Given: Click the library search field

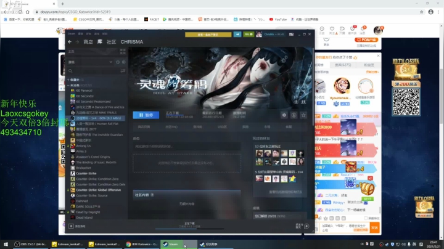Looking at the screenshot, I should [x=93, y=71].
